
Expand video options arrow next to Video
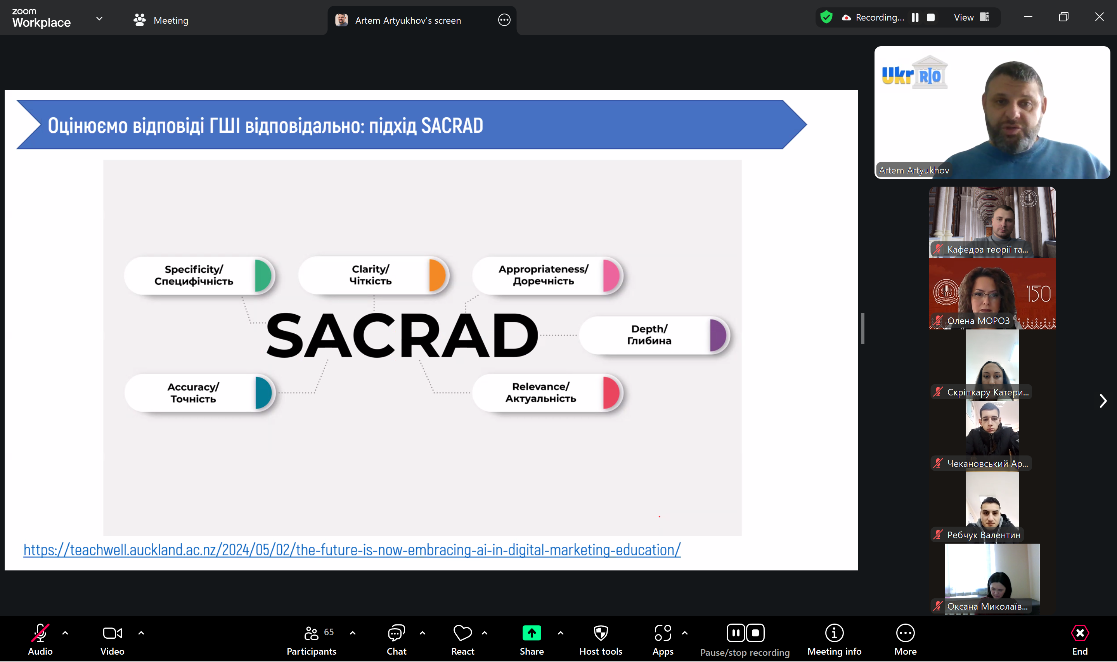[141, 633]
